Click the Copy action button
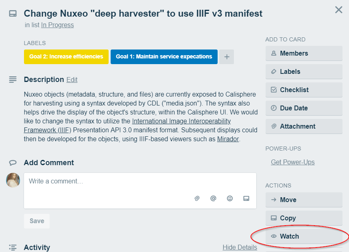Image resolution: width=349 pixels, height=252 pixels. click(304, 218)
